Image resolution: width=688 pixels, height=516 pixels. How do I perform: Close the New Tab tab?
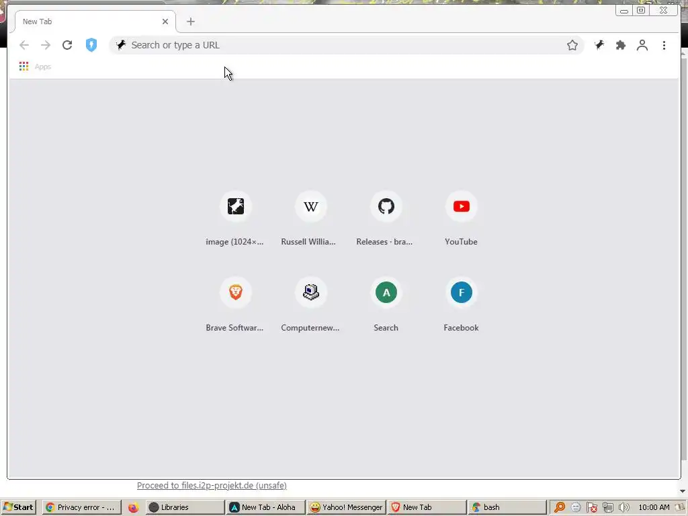(165, 21)
